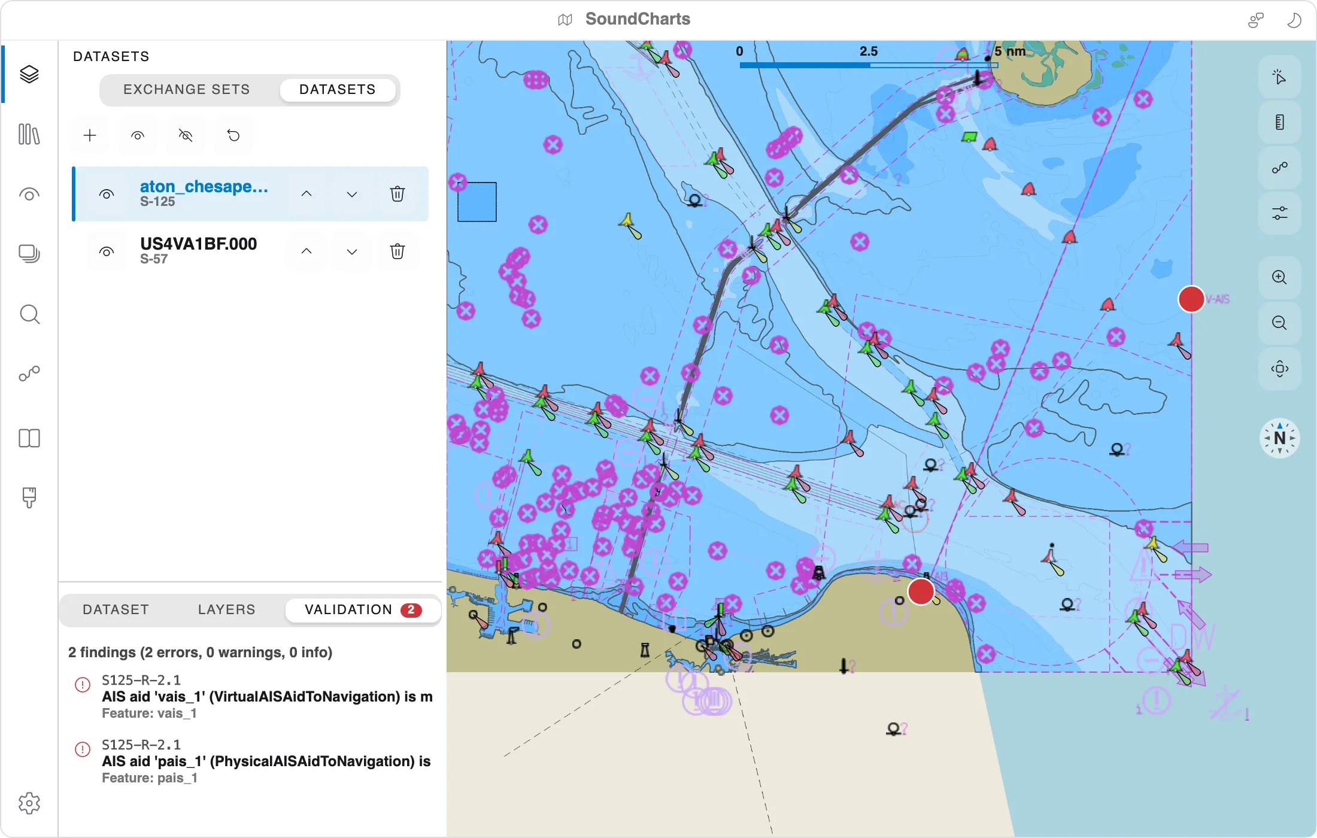Open the library books sidebar icon
This screenshot has height=838, width=1317.
click(x=29, y=134)
